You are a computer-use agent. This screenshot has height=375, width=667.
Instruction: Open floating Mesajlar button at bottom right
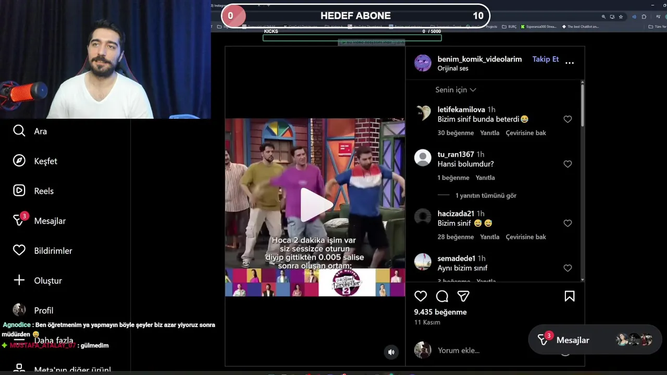pyautogui.click(x=595, y=340)
